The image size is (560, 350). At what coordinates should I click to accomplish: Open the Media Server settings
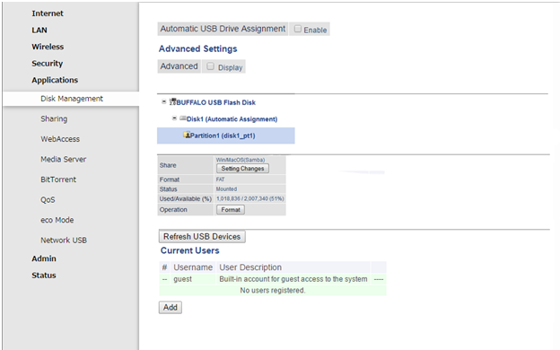(63, 159)
